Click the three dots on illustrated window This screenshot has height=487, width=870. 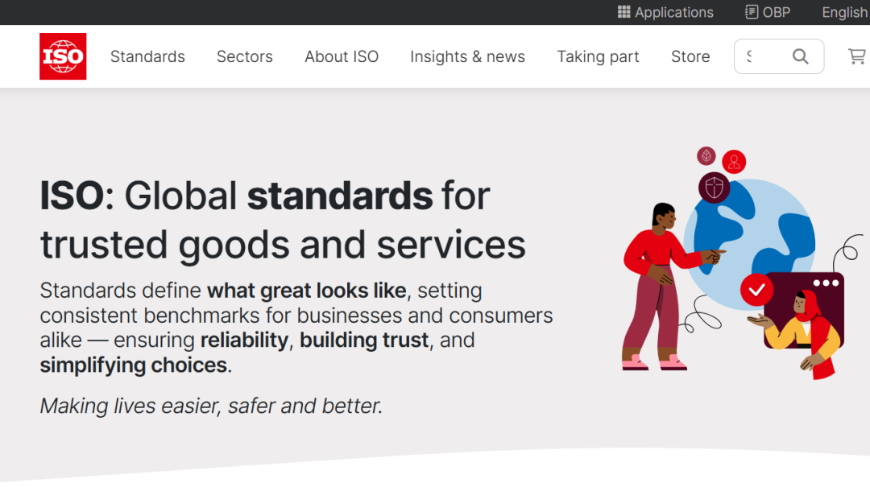826,283
